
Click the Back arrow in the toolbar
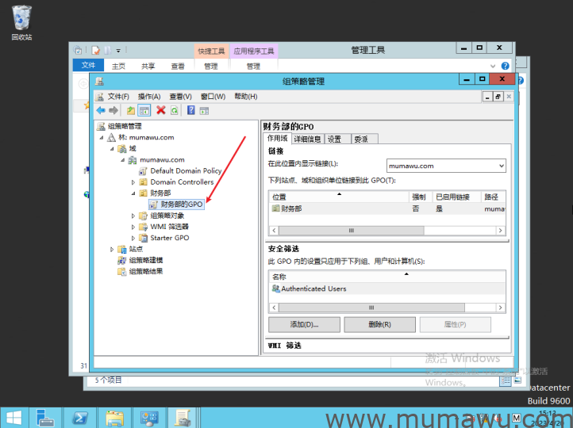point(101,110)
